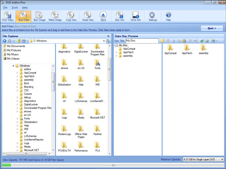Expand the Microsoft.NET tree node

pos(17,150)
